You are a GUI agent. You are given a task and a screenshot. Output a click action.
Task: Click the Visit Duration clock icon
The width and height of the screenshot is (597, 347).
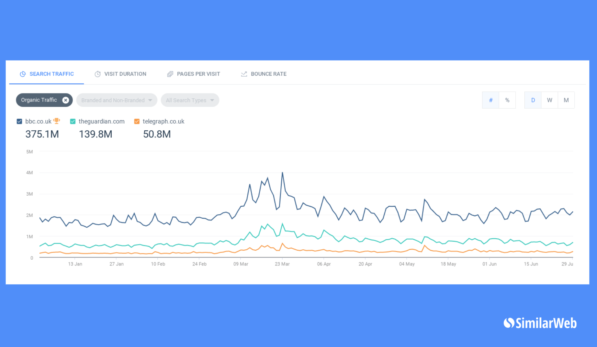(x=97, y=74)
